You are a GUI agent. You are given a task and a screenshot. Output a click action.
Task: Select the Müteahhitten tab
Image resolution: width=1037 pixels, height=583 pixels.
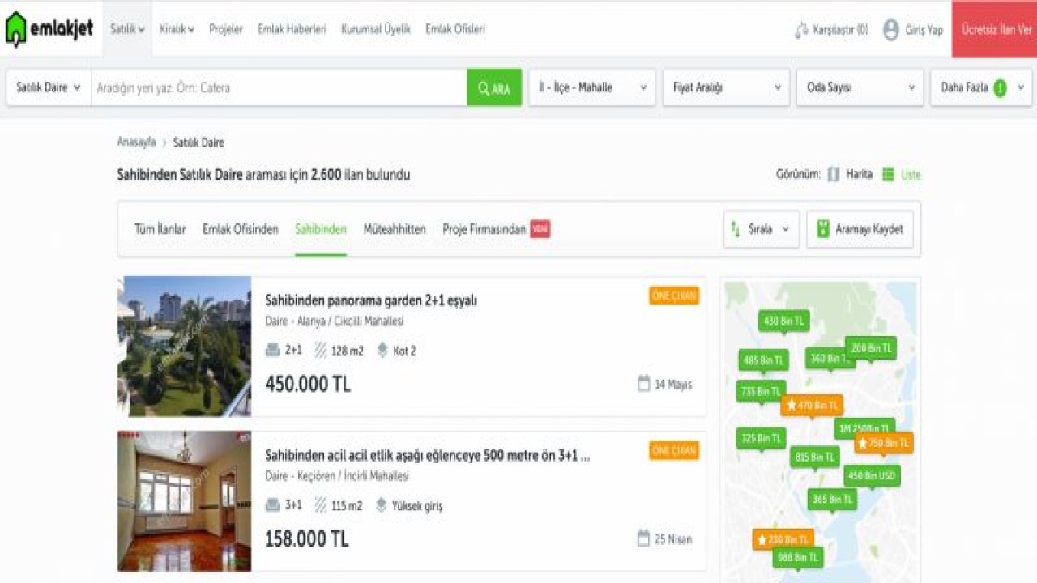pyautogui.click(x=395, y=229)
